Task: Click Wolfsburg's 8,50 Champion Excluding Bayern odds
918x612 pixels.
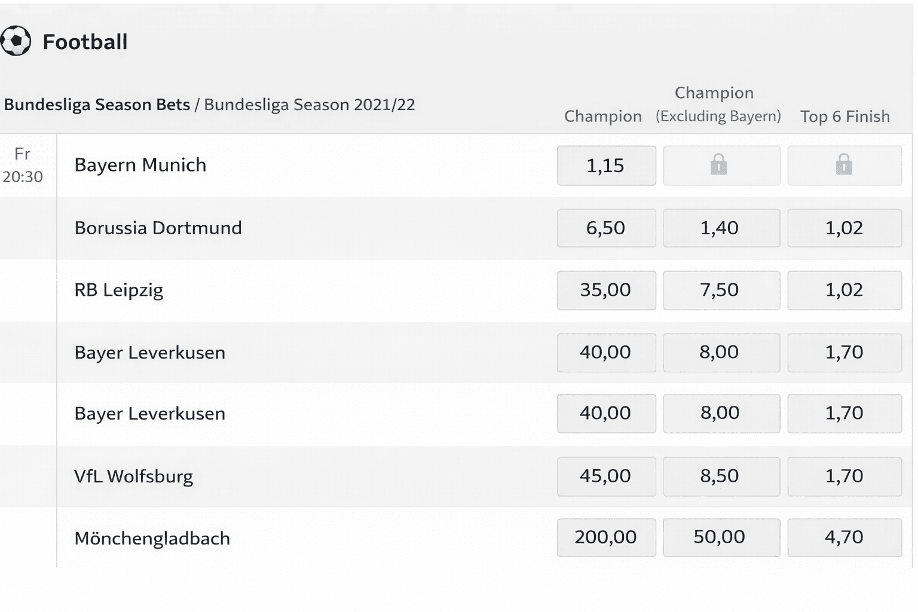Action: coord(721,476)
